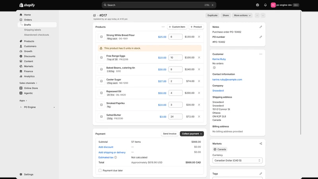This screenshot has height=179, width=318.
Task: Click the Estimated tax info icon
Action: 116,157
